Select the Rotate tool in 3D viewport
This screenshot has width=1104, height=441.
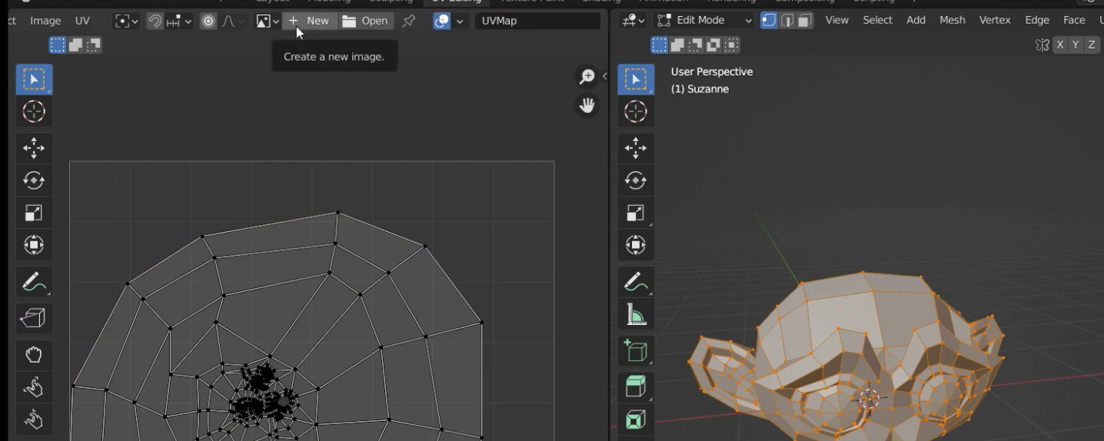click(x=636, y=181)
